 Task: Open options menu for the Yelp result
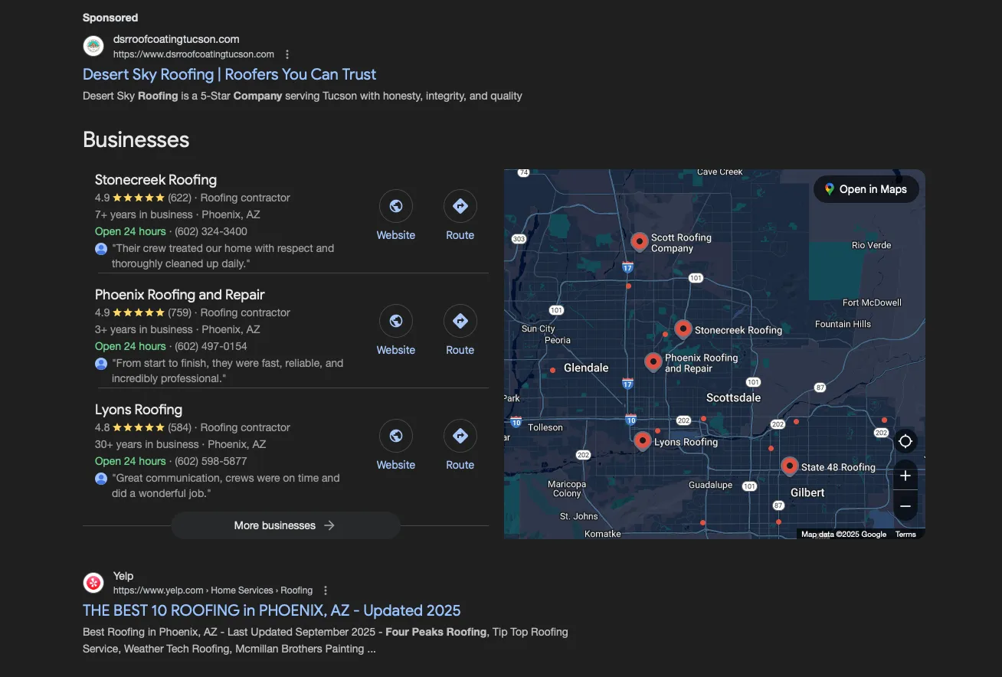(326, 590)
